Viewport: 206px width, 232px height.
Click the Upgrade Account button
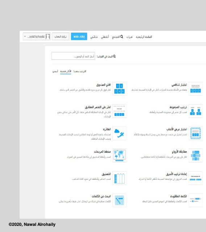61,36
